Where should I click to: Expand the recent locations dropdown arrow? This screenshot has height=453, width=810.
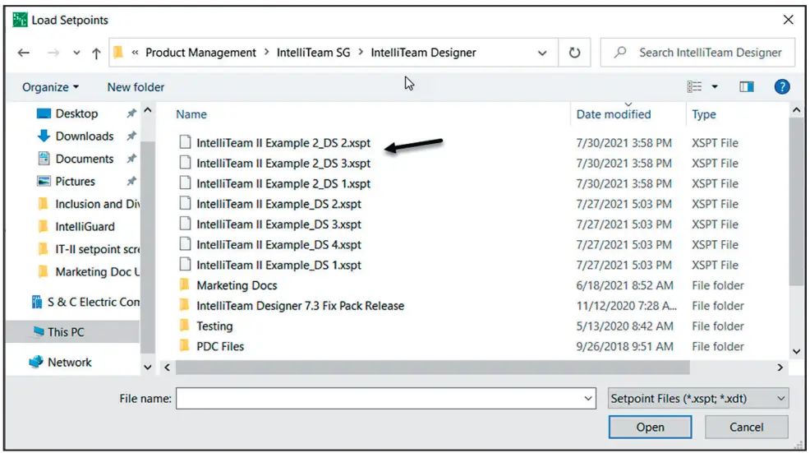(76, 53)
